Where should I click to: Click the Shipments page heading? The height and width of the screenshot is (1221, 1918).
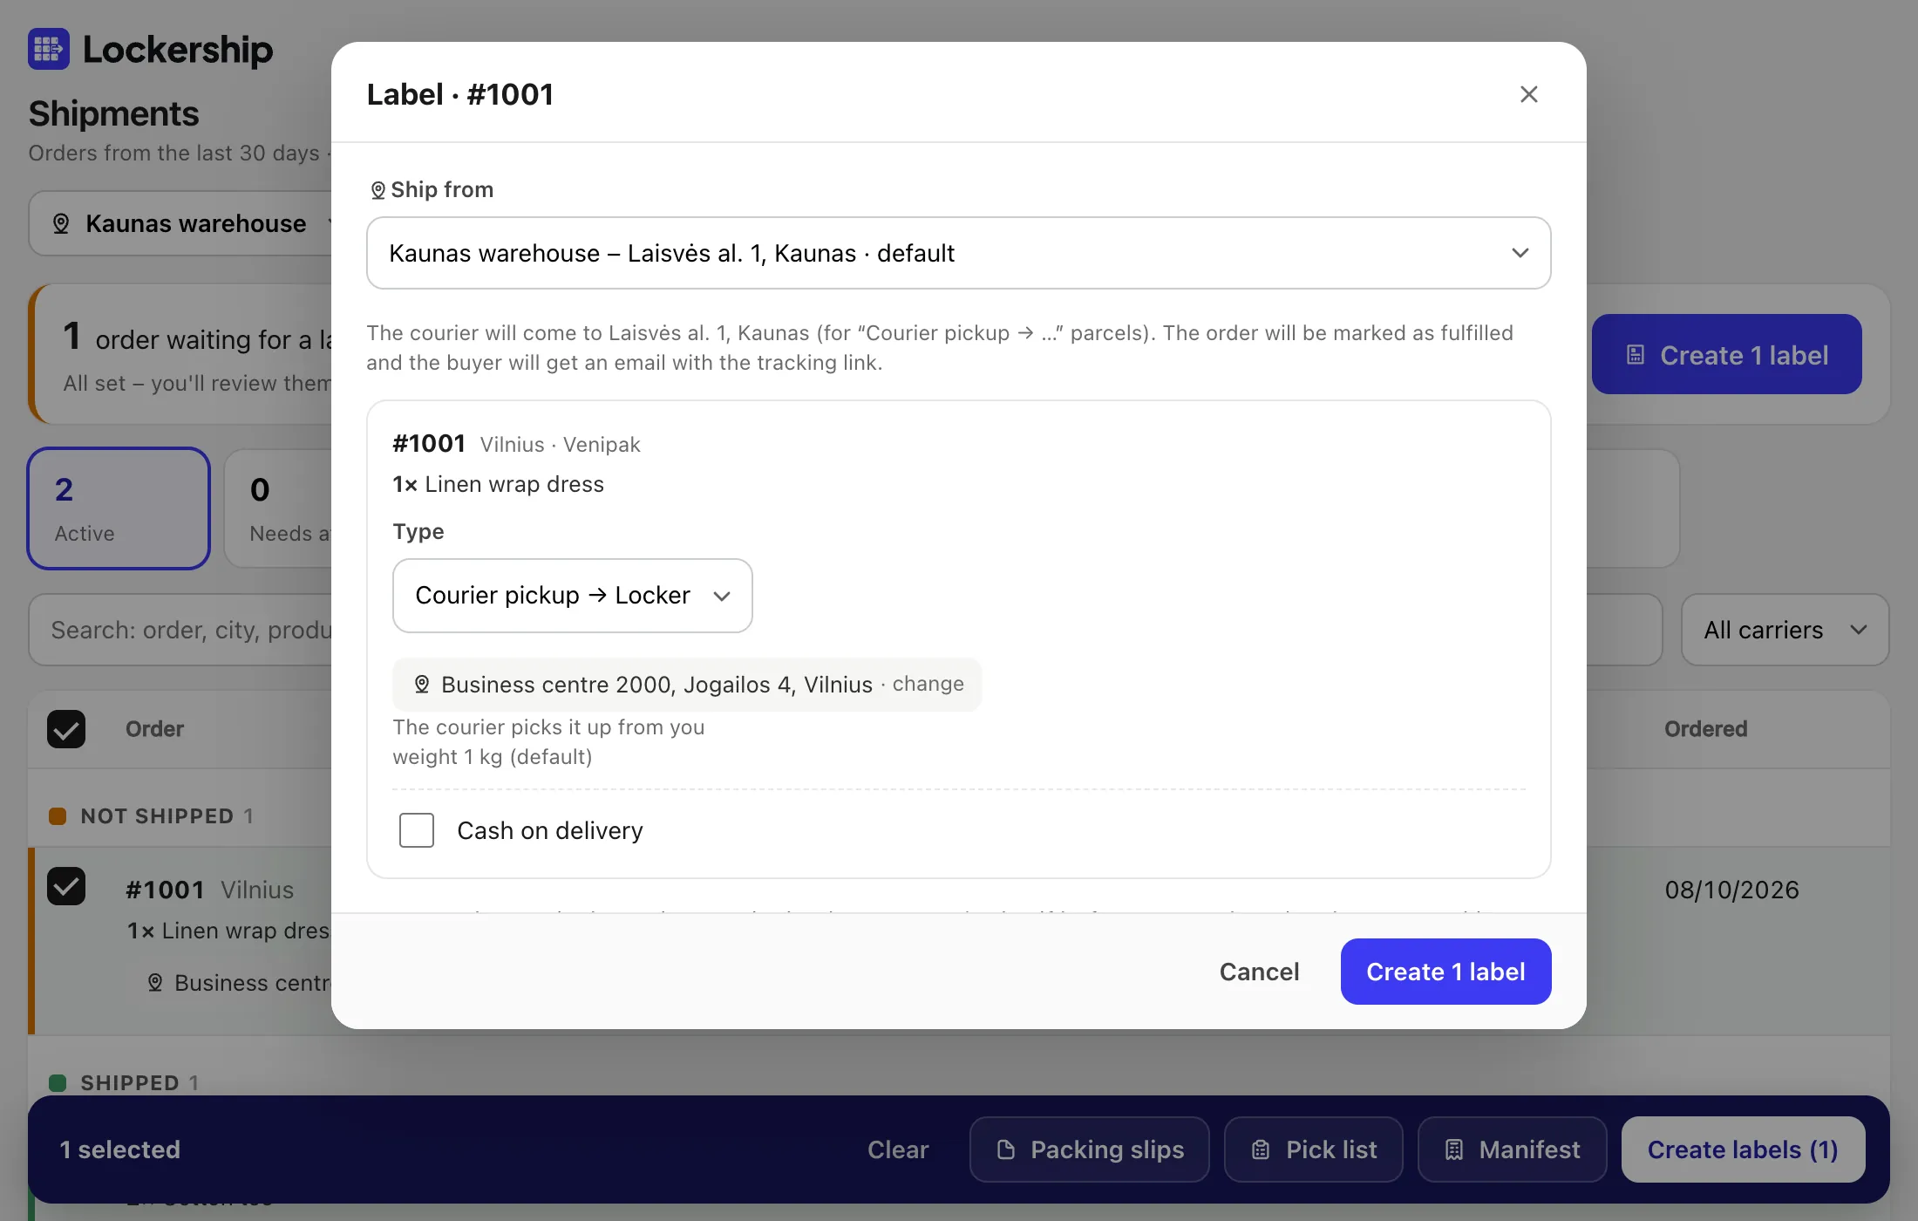(x=114, y=114)
